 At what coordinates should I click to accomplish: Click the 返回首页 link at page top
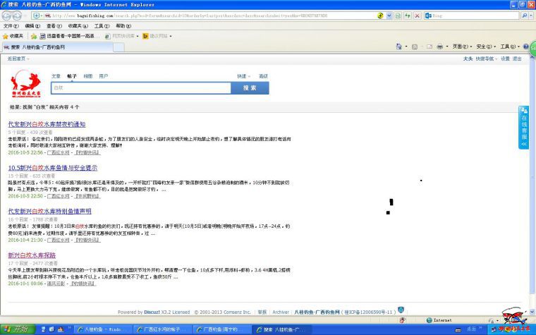[18, 59]
